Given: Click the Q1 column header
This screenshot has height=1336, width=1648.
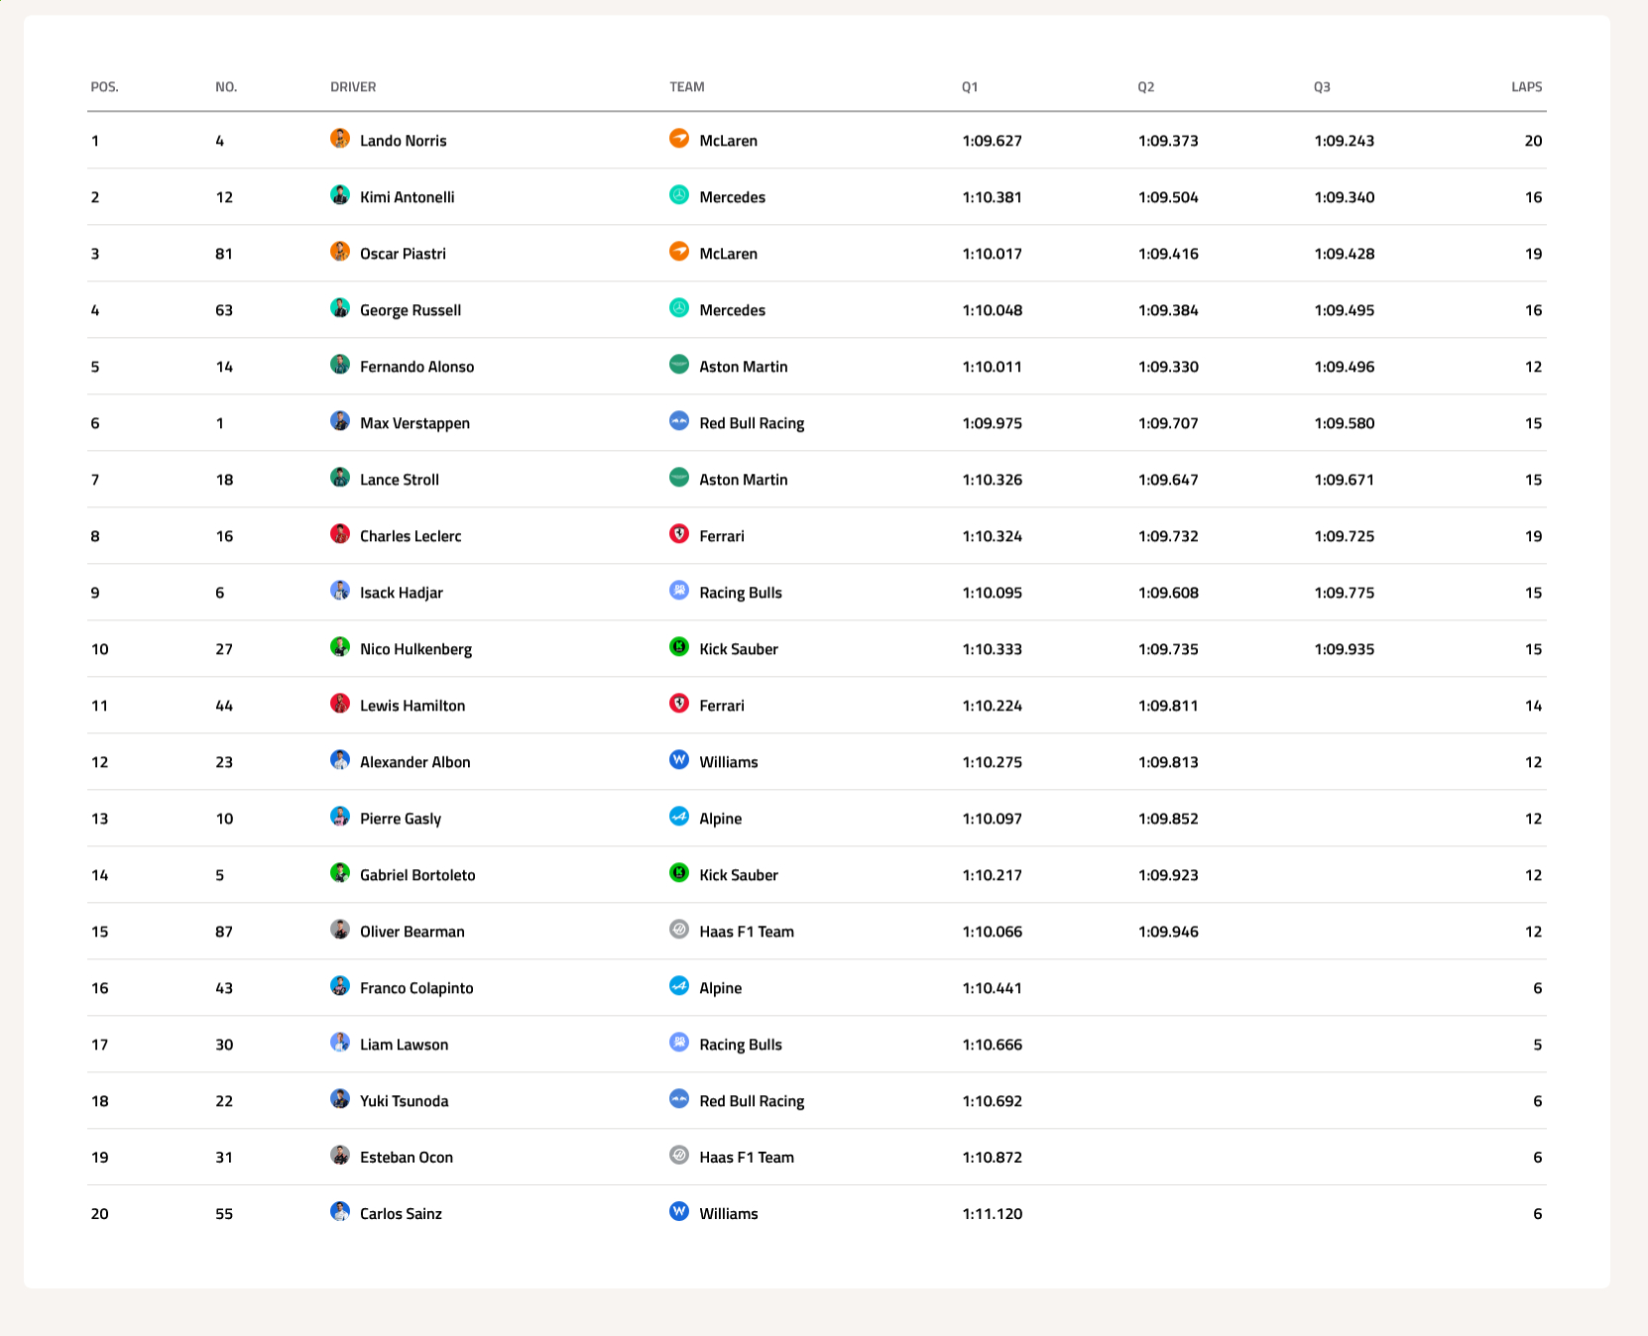Looking at the screenshot, I should (x=970, y=87).
